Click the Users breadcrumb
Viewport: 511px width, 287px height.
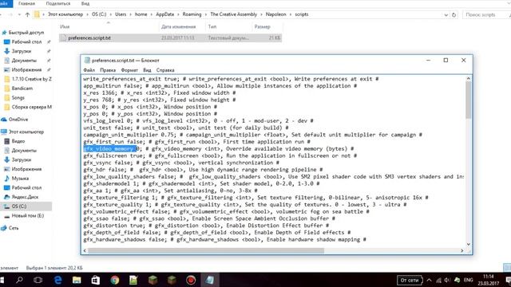121,14
